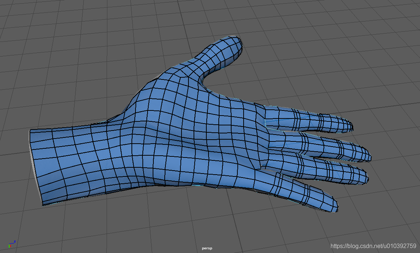This screenshot has width=420, height=253.
Task: Click the XYZ axis orientation gizmo
Action: point(12,244)
